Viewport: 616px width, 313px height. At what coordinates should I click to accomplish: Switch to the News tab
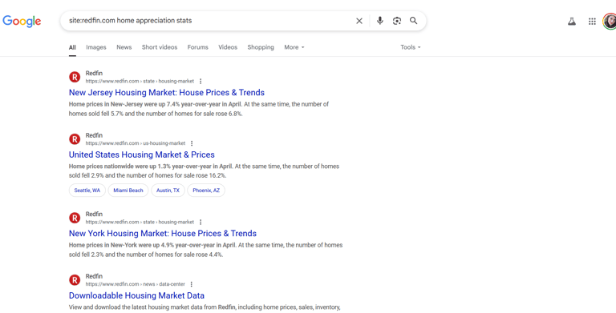click(124, 47)
